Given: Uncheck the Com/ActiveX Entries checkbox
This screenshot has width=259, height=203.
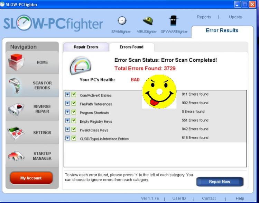Looking at the screenshot, I should tap(74, 95).
